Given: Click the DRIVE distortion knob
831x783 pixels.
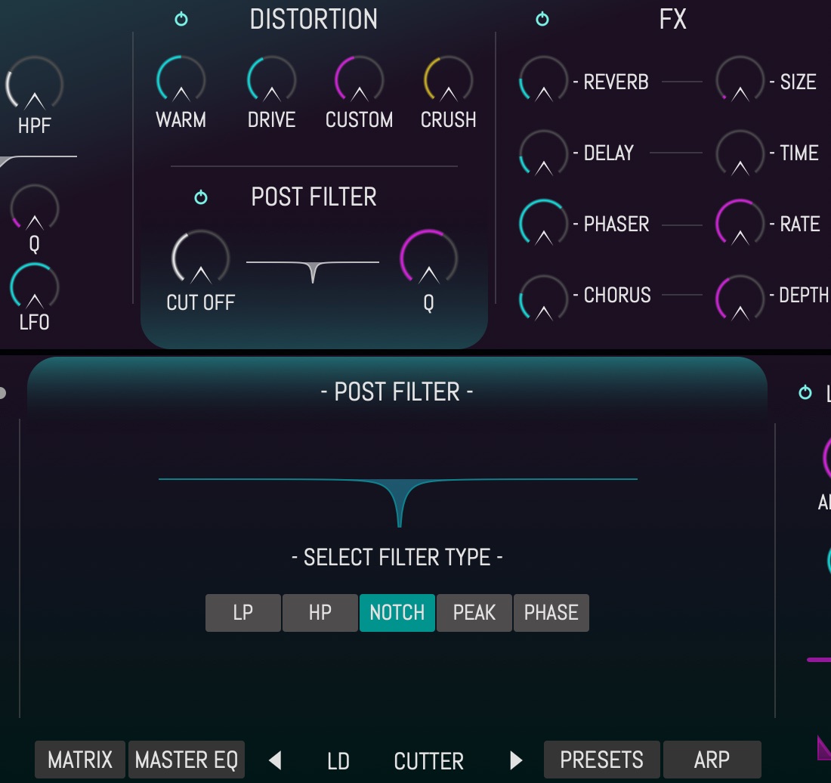Looking at the screenshot, I should pos(271,80).
